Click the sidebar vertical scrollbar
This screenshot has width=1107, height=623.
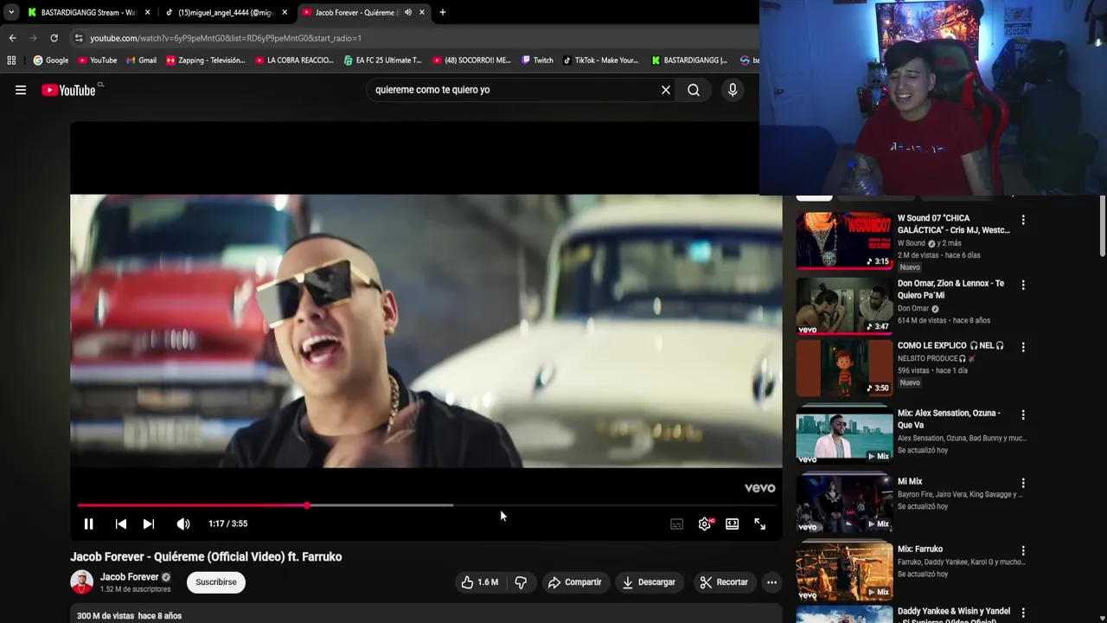(1103, 227)
